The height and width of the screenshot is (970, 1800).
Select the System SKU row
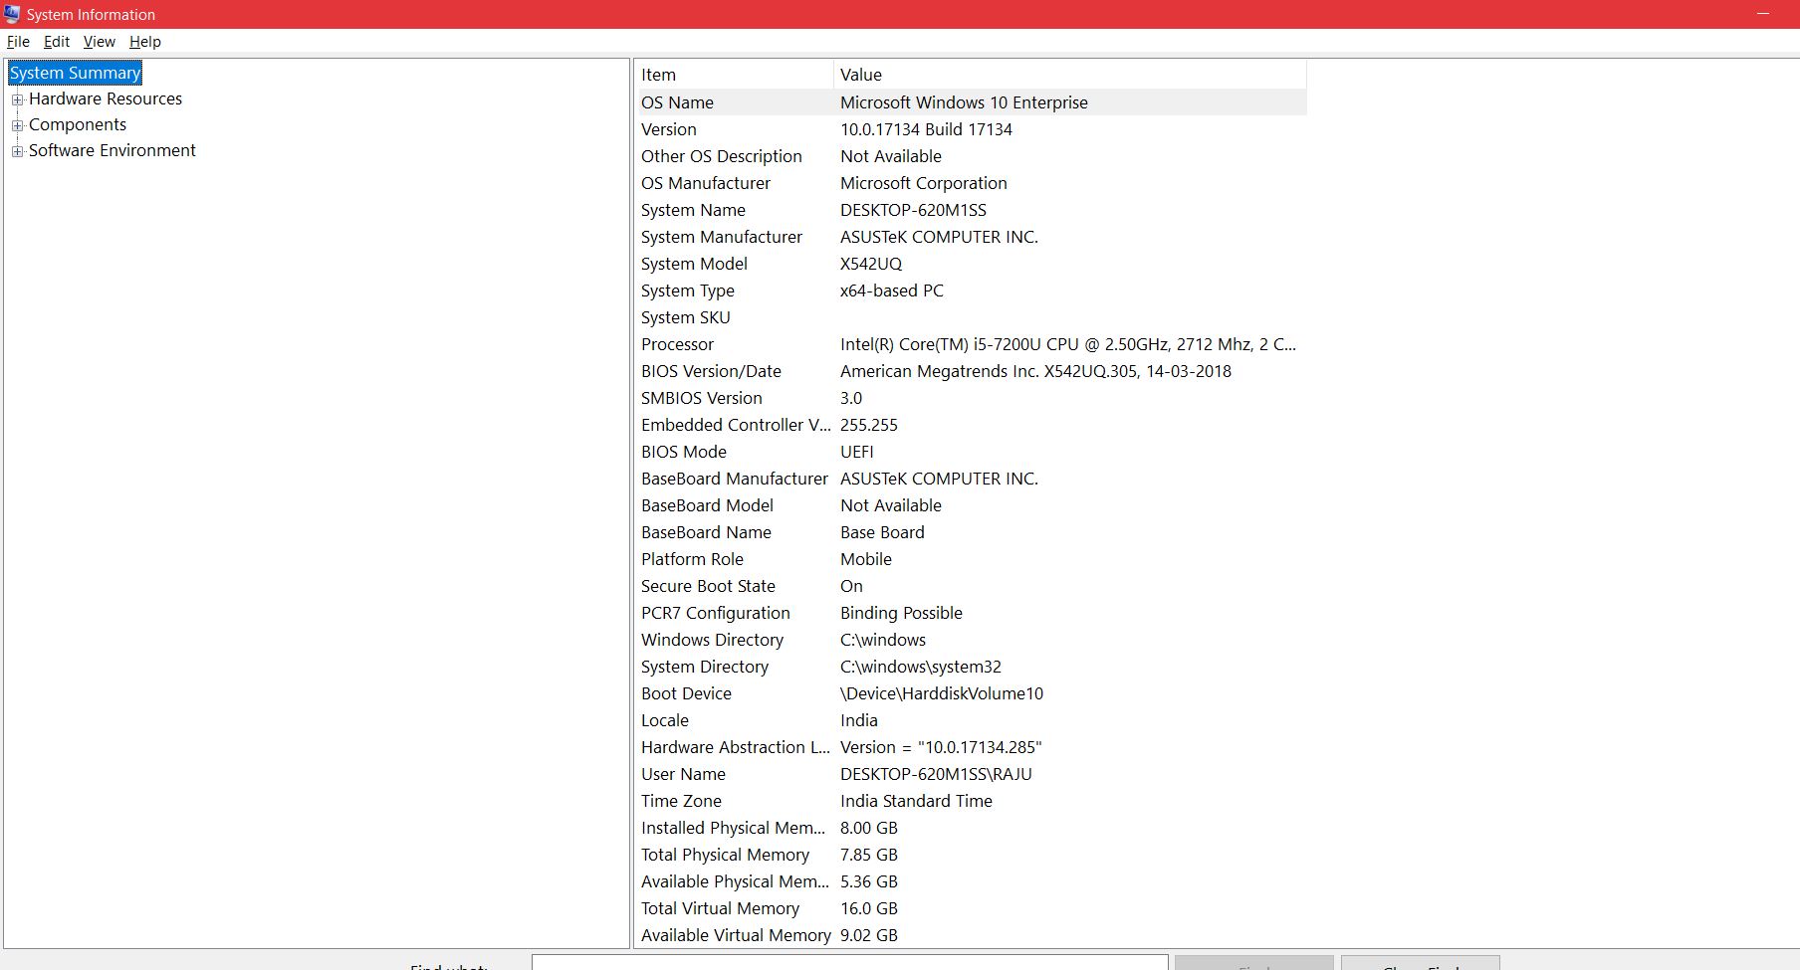coord(972,317)
